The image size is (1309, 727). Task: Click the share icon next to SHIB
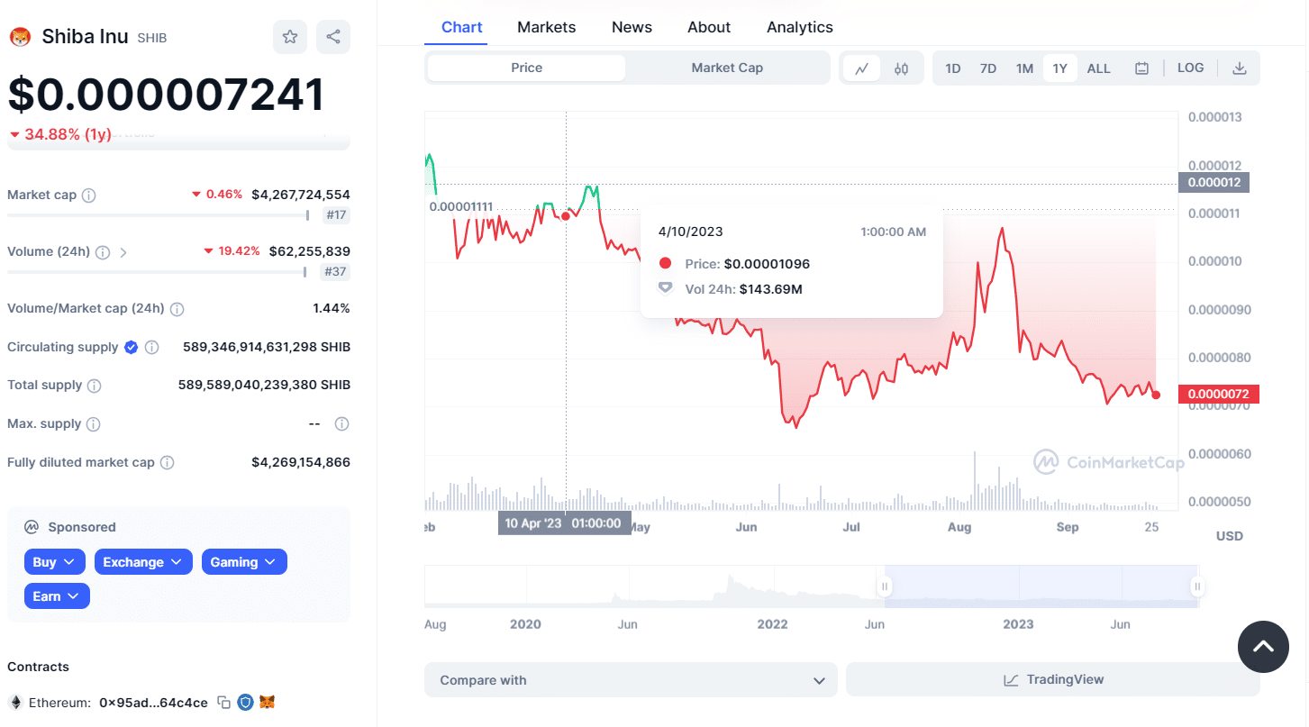(333, 37)
